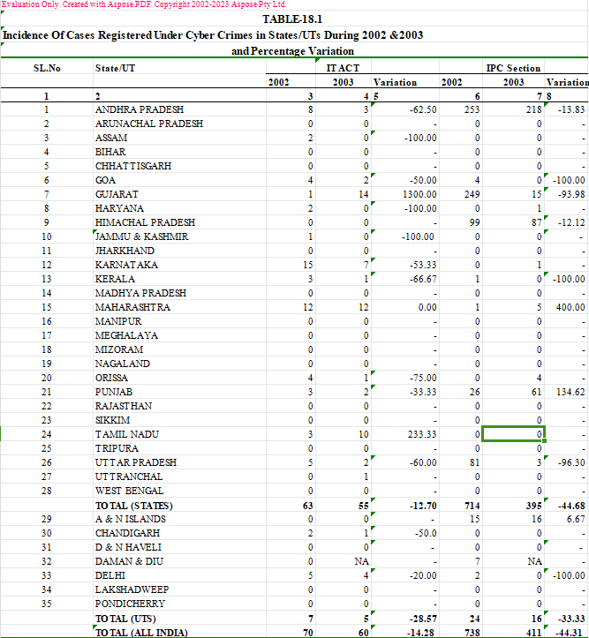
Task: Click the IPC Section header cell
Action: (513, 68)
